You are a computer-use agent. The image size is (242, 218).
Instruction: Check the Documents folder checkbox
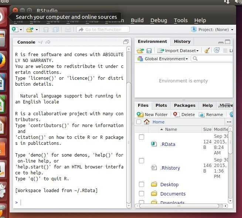(142, 194)
